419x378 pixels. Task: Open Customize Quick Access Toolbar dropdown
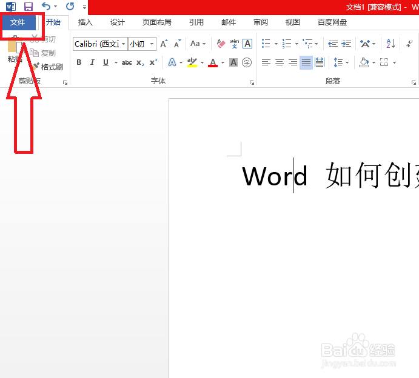pos(84,7)
